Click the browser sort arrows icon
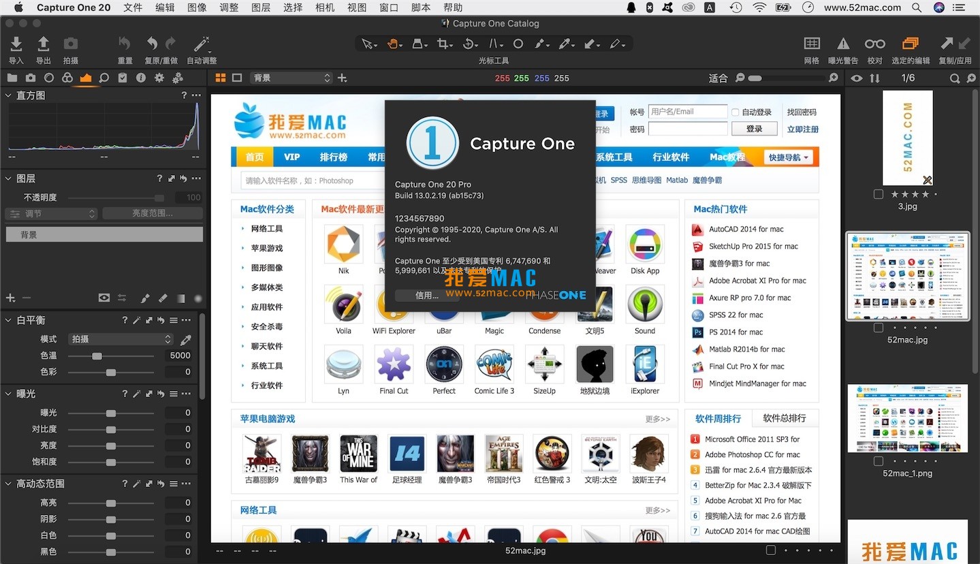This screenshot has width=980, height=564. pyautogui.click(x=874, y=78)
